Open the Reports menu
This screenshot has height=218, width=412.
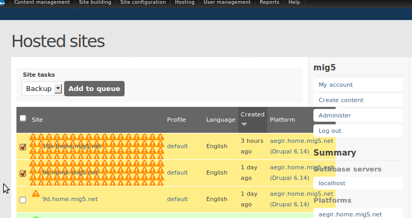(269, 3)
